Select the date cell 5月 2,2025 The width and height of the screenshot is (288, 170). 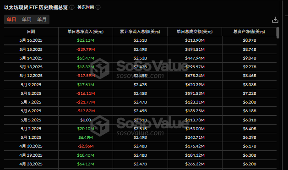tap(31, 129)
